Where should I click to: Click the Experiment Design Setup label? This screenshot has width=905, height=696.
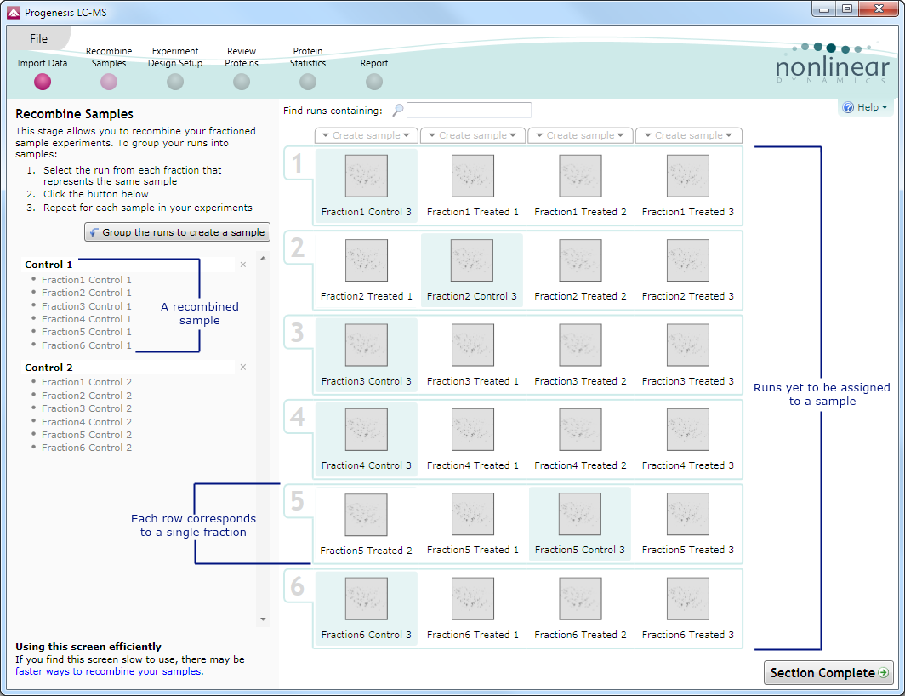(175, 57)
